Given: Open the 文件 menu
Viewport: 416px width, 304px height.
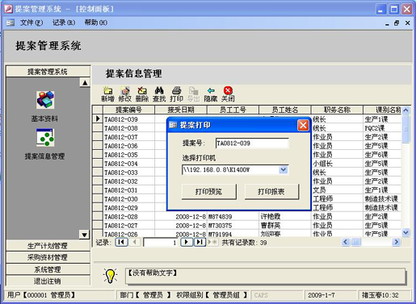Looking at the screenshot, I should pos(32,23).
